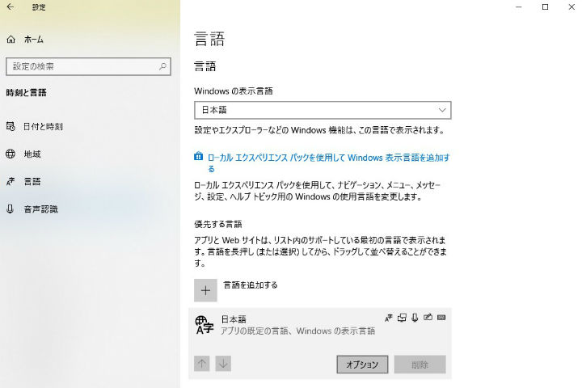
Task: Click the calendar-clock icon for 日付と時刻
Action: pyautogui.click(x=11, y=127)
